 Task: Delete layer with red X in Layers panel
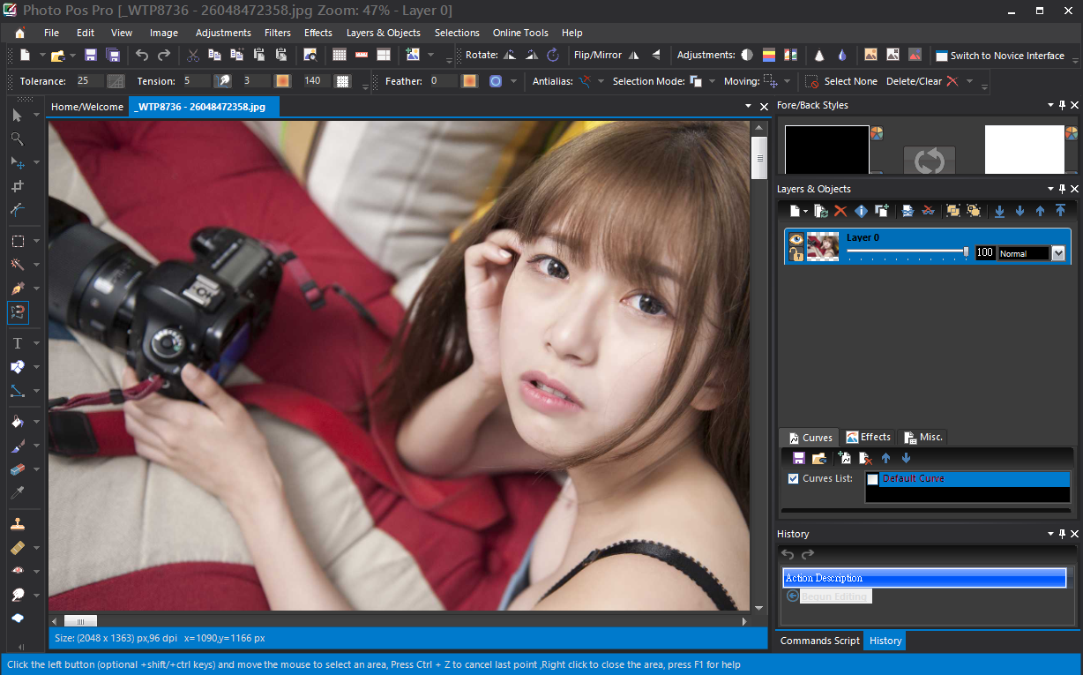pyautogui.click(x=840, y=211)
